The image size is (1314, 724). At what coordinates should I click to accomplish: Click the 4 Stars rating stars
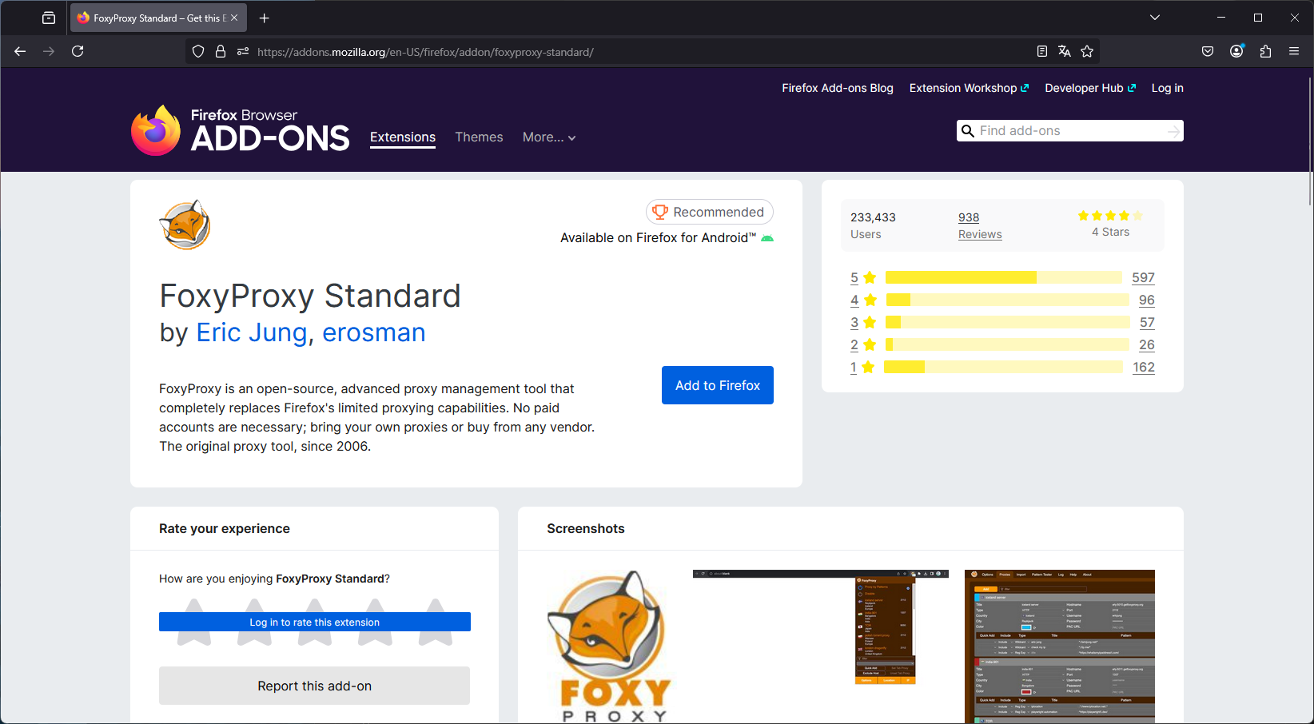point(1110,216)
